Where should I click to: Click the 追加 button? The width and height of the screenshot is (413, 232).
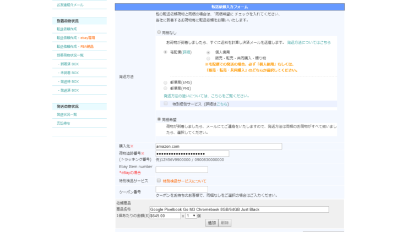pyautogui.click(x=211, y=223)
